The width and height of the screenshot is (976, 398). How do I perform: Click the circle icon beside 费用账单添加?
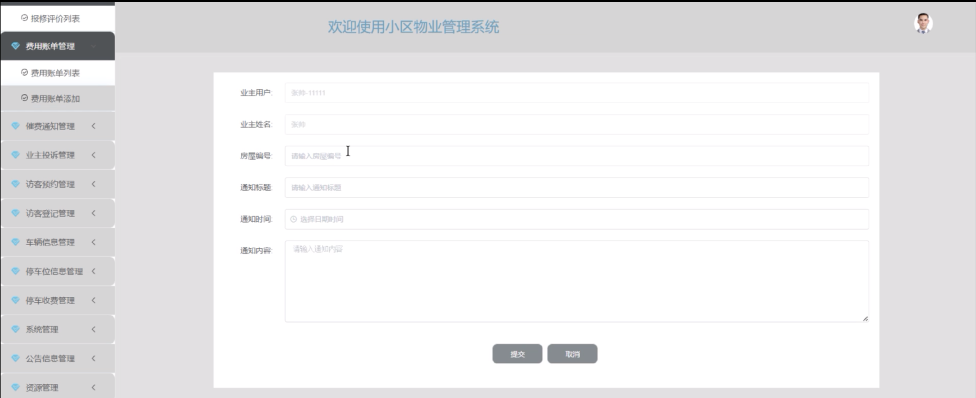[x=24, y=98]
